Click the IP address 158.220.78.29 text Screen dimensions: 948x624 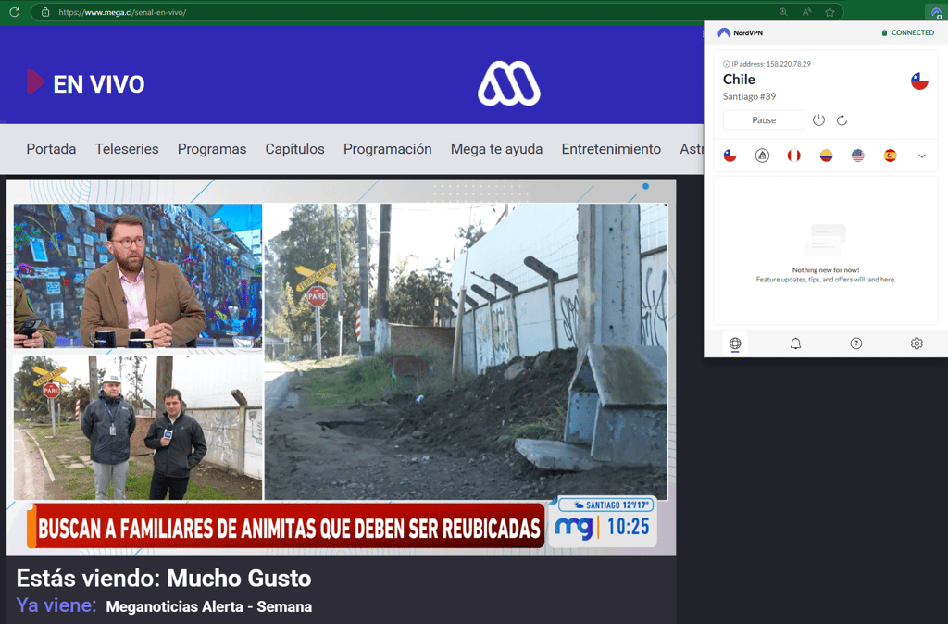pyautogui.click(x=771, y=64)
